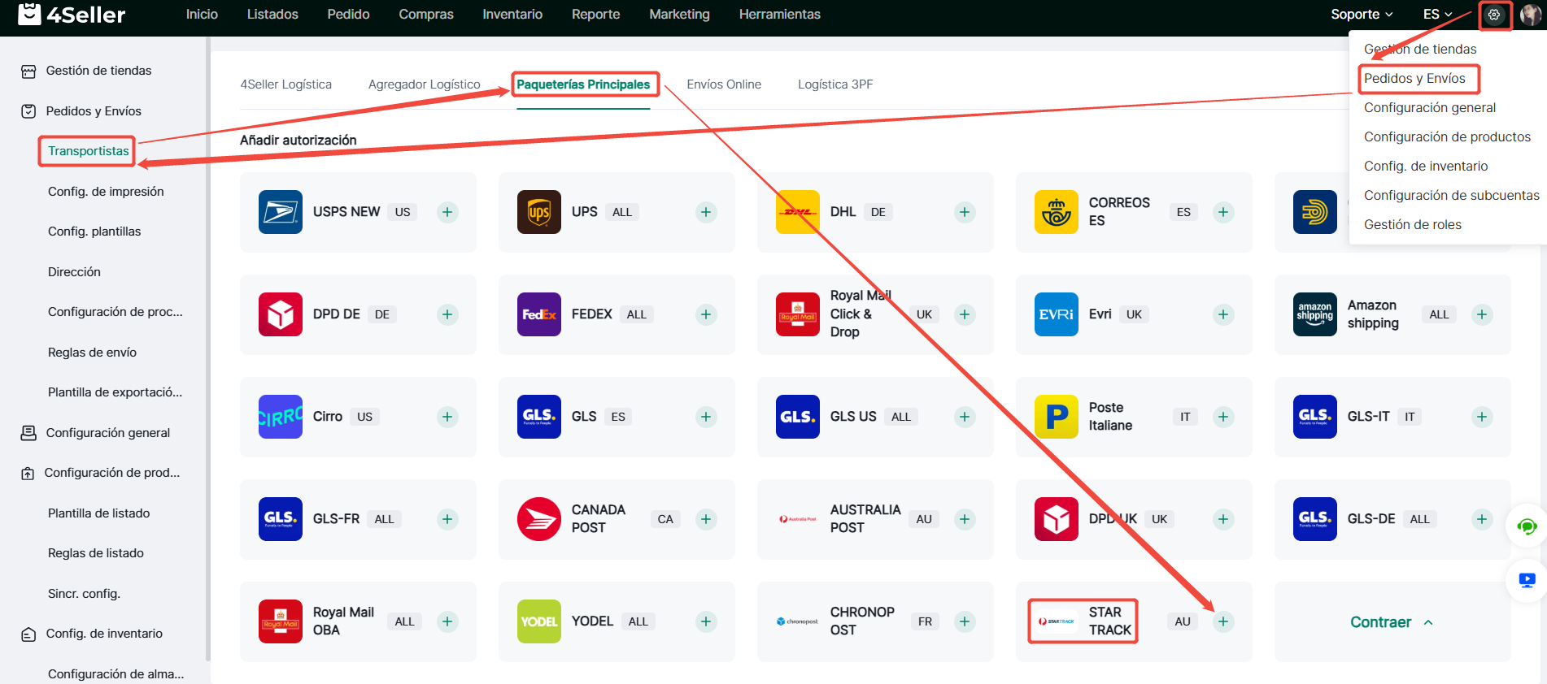This screenshot has height=684, width=1547.
Task: Add DPD DE carrier plus icon
Action: (x=447, y=314)
